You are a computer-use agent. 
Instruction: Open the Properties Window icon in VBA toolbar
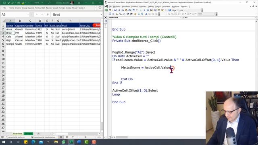point(159,10)
